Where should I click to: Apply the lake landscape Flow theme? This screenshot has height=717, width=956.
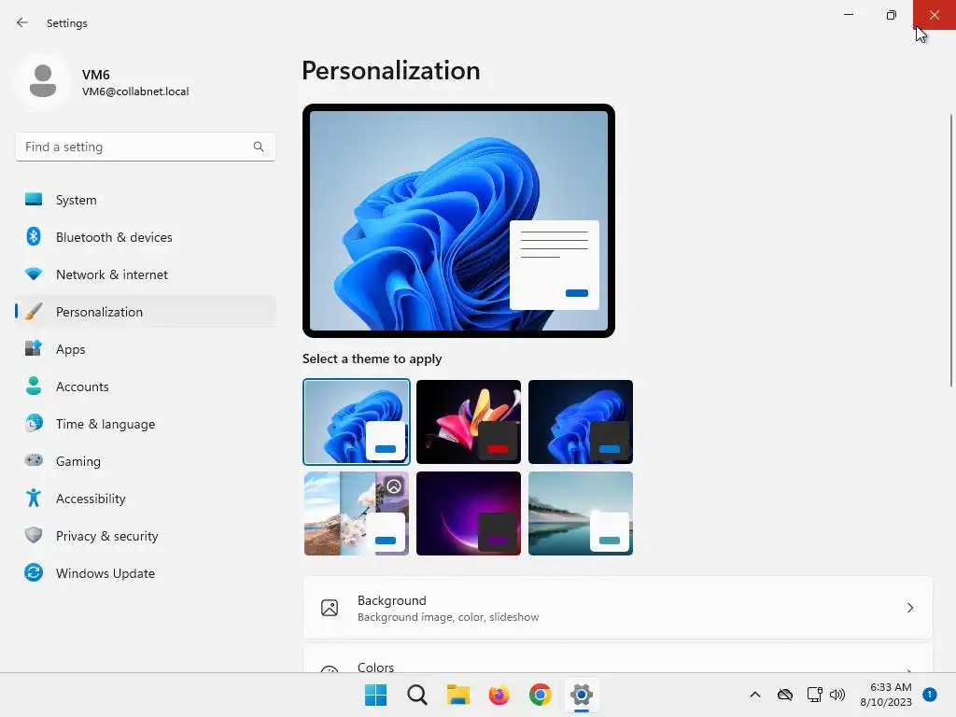(581, 513)
